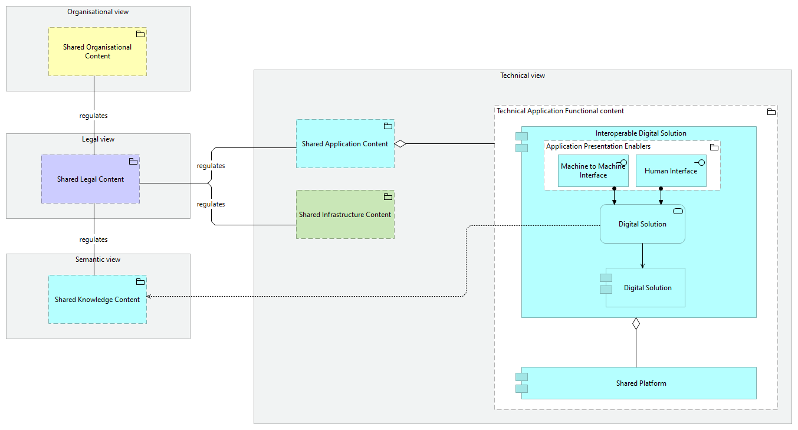Screen dimensions: 798x430
Task: Click the Interoperable Digital Solution title
Action: coord(641,133)
